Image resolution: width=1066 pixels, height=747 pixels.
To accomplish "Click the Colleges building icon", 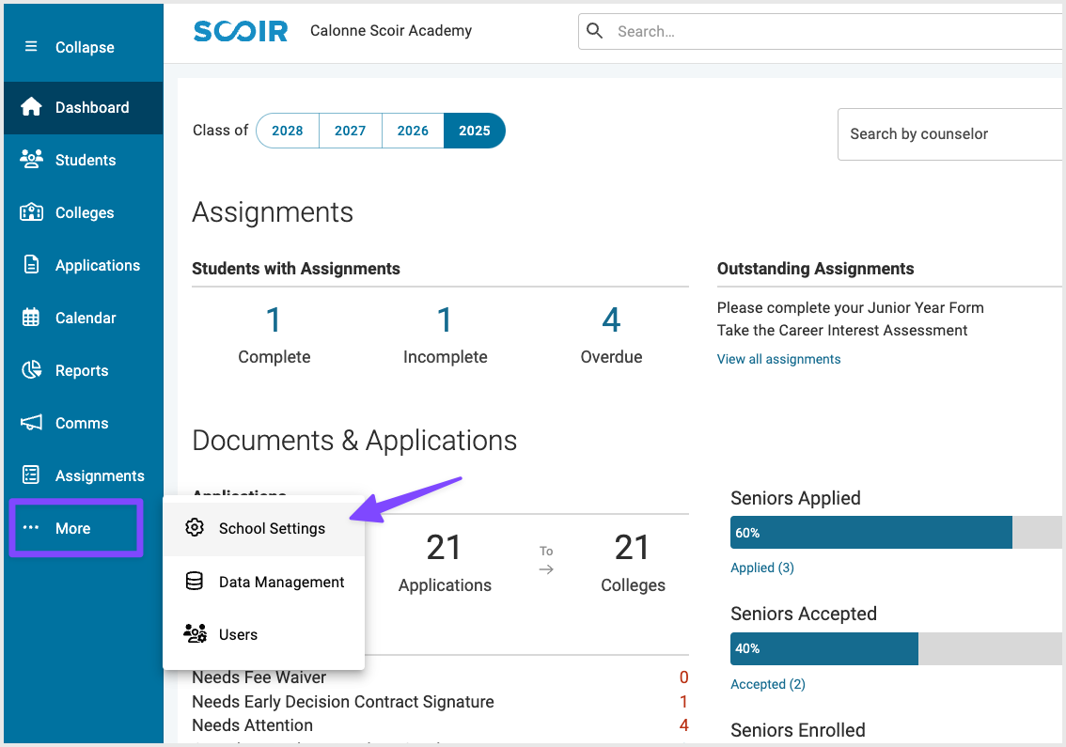I will 31,212.
